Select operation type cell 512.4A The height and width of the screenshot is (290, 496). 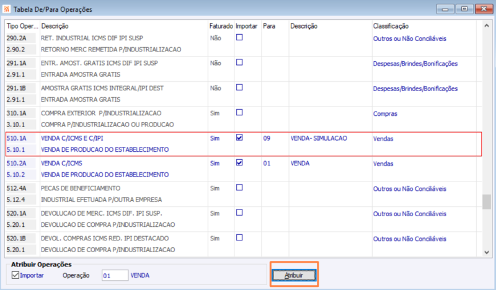[x=21, y=188]
